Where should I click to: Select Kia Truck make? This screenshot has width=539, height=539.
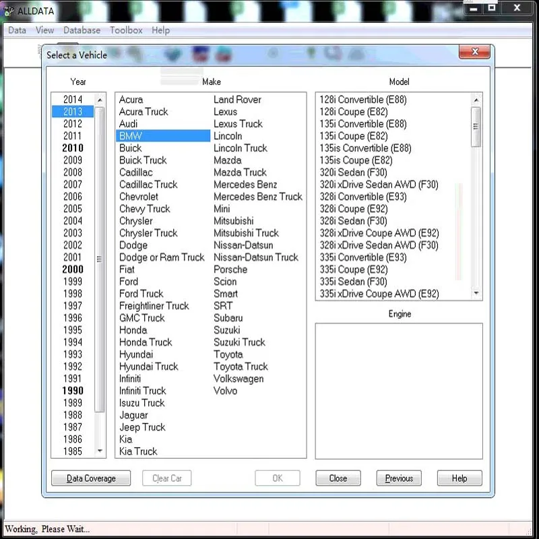pos(138,451)
